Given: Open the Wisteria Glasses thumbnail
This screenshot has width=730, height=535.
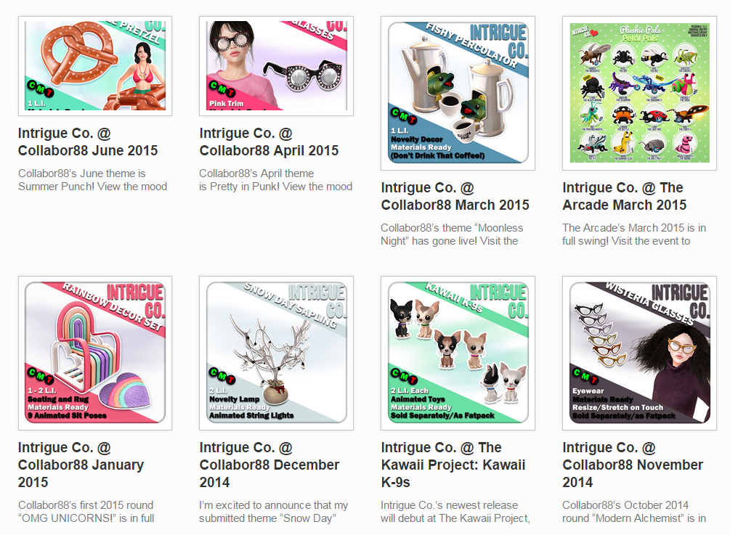Looking at the screenshot, I should 640,353.
